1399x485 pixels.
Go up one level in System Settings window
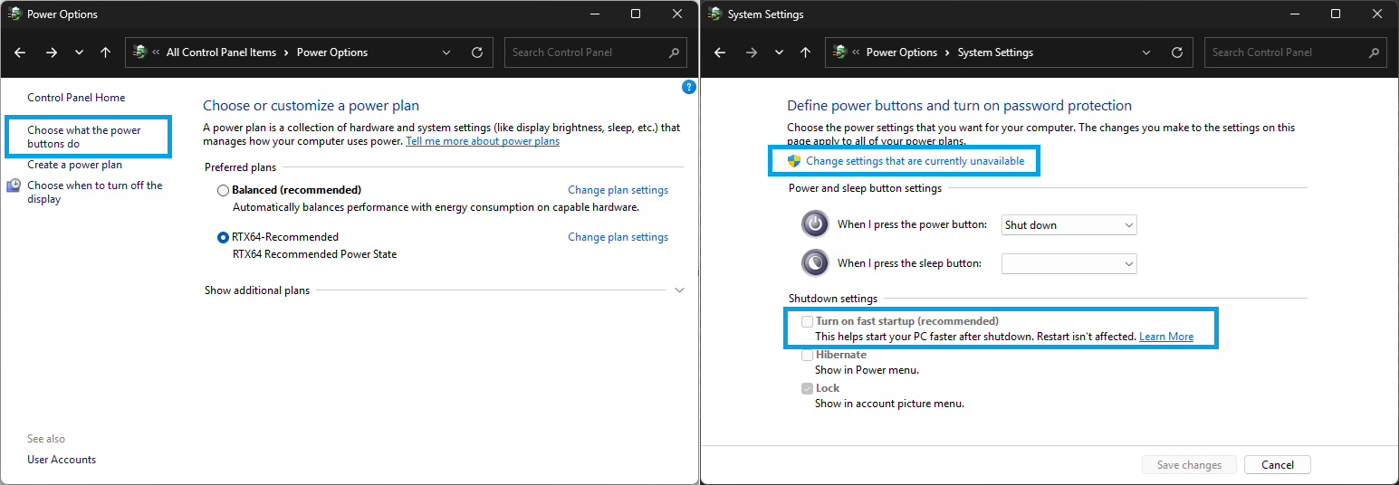805,52
